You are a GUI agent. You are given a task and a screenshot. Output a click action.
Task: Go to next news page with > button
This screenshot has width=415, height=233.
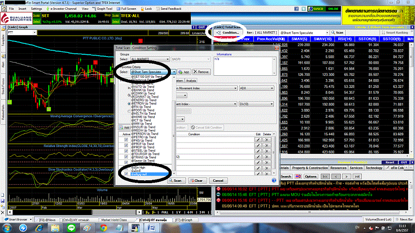[346, 176]
